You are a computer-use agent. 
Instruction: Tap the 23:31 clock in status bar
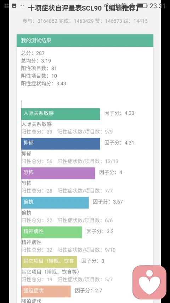(x=158, y=6)
